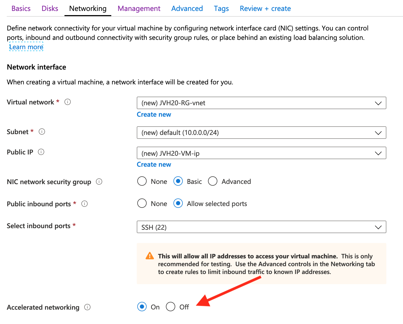This screenshot has width=403, height=324.
Task: Click the Public IP info icon
Action: tap(41, 152)
